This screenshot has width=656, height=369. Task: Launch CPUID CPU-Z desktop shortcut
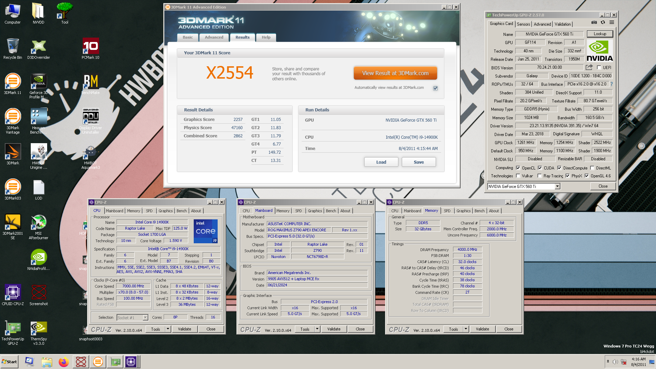pyautogui.click(x=13, y=295)
